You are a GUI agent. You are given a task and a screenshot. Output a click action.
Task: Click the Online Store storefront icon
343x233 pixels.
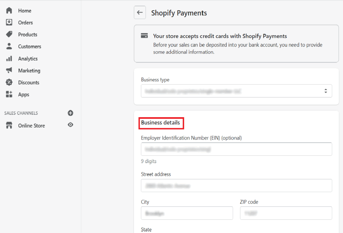coord(9,126)
